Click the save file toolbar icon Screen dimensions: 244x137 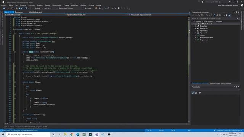(19, 8)
